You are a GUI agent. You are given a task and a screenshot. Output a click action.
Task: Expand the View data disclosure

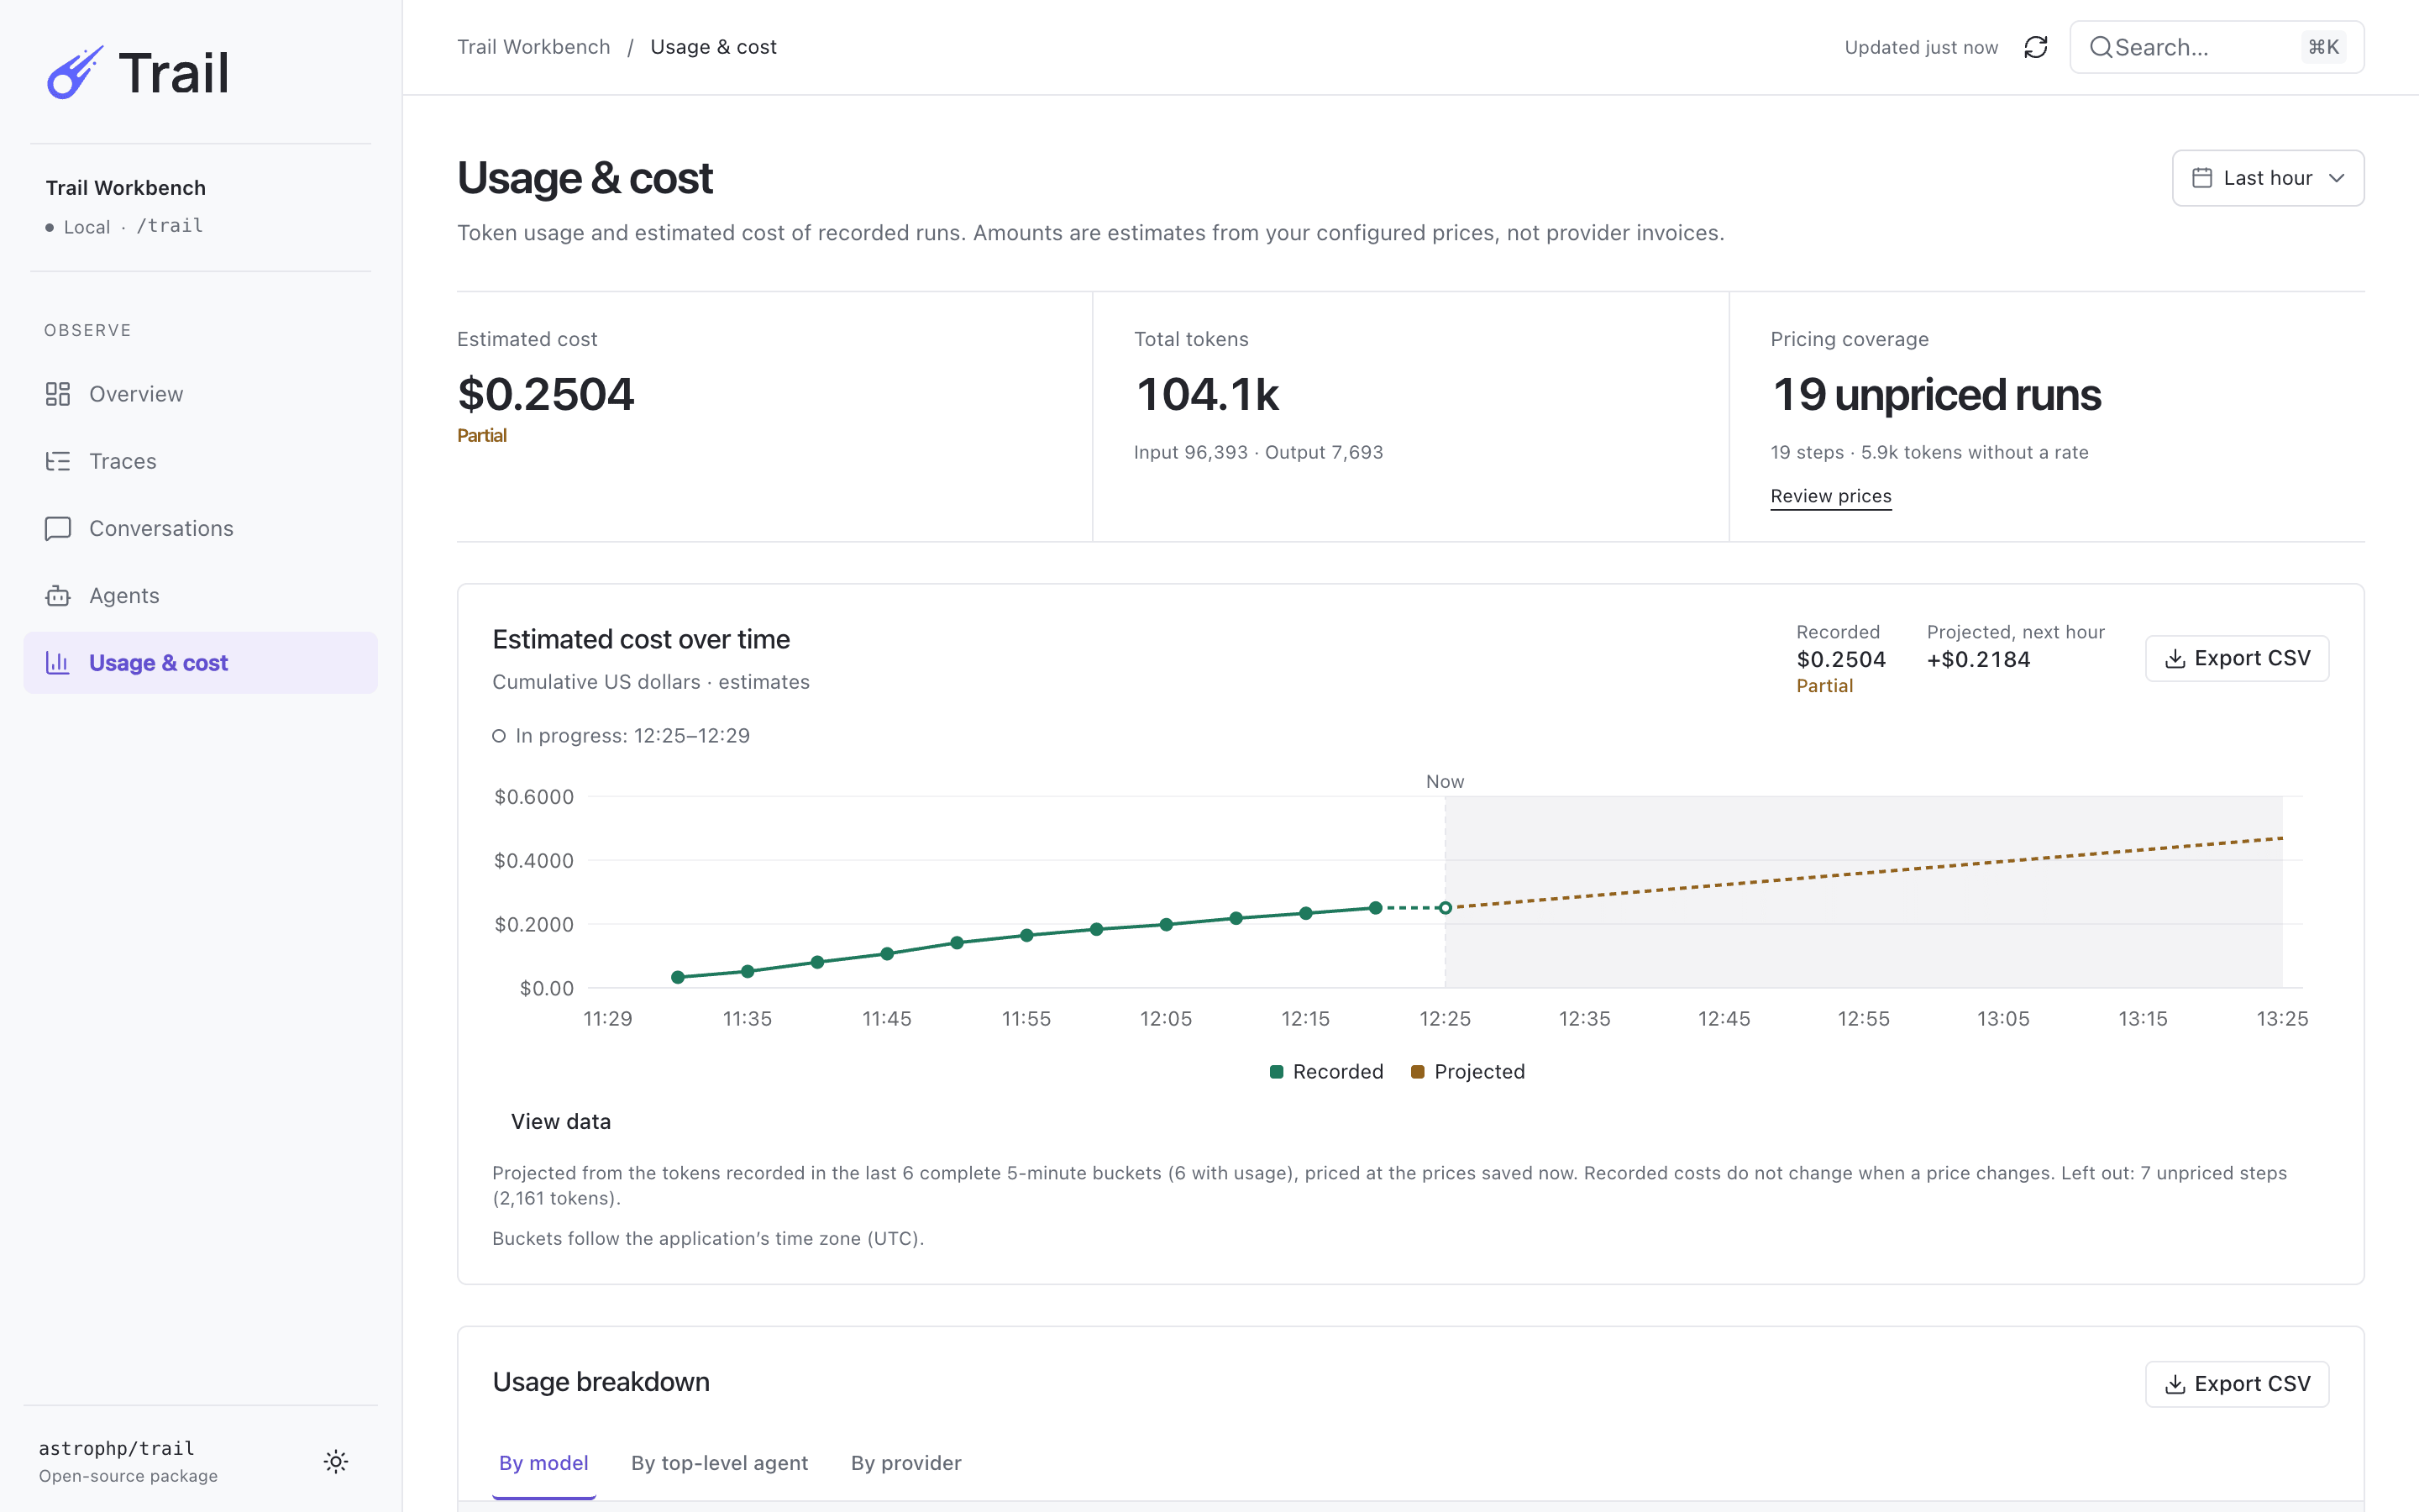pos(561,1121)
